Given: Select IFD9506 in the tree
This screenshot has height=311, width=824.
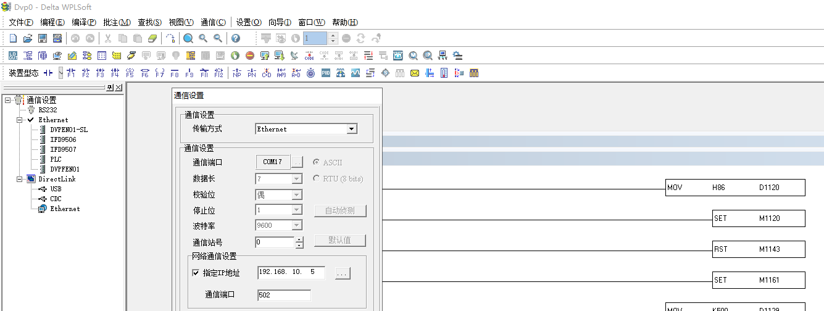Looking at the screenshot, I should pyautogui.click(x=63, y=139).
